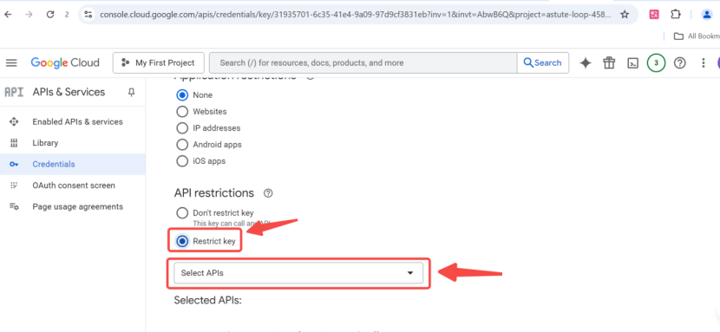Viewport: 720px width, 332px height.
Task: Reload the page with the refresh icon
Action: [x=50, y=15]
